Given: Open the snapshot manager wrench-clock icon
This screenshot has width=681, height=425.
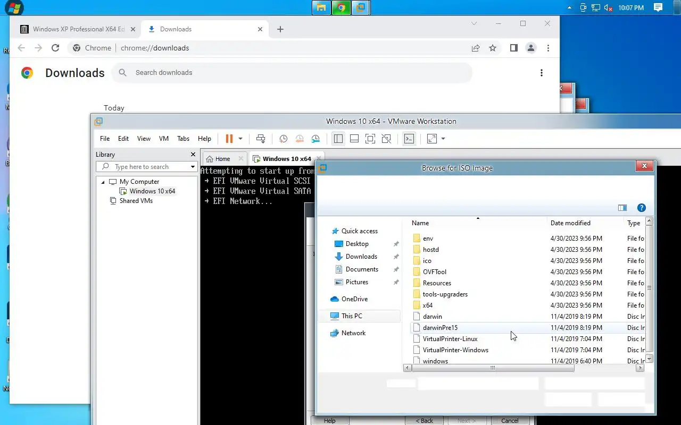Looking at the screenshot, I should 316,139.
